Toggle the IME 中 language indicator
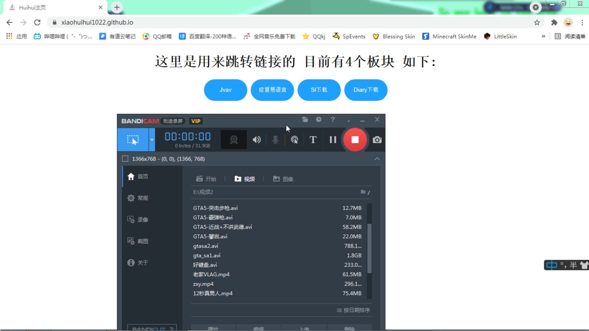The height and width of the screenshot is (331, 589). point(552,265)
